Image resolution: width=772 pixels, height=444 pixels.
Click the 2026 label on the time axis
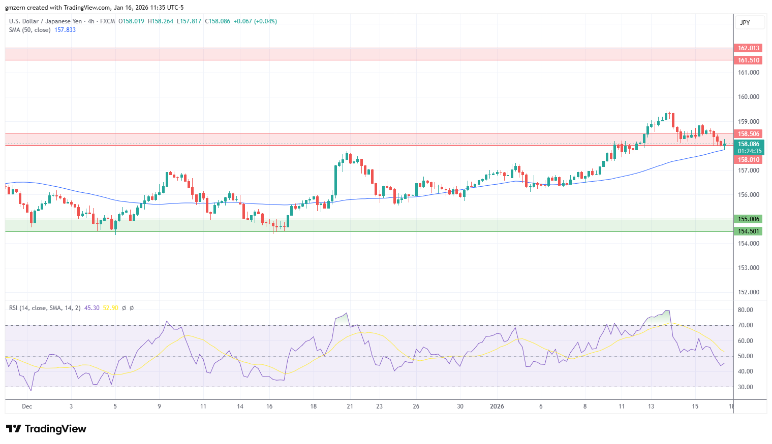click(x=497, y=406)
